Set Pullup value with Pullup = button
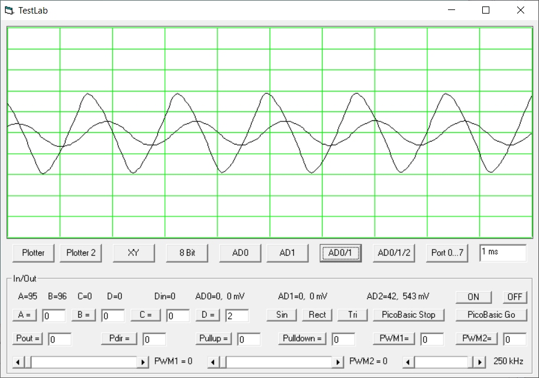The height and width of the screenshot is (378, 539). [x=213, y=338]
